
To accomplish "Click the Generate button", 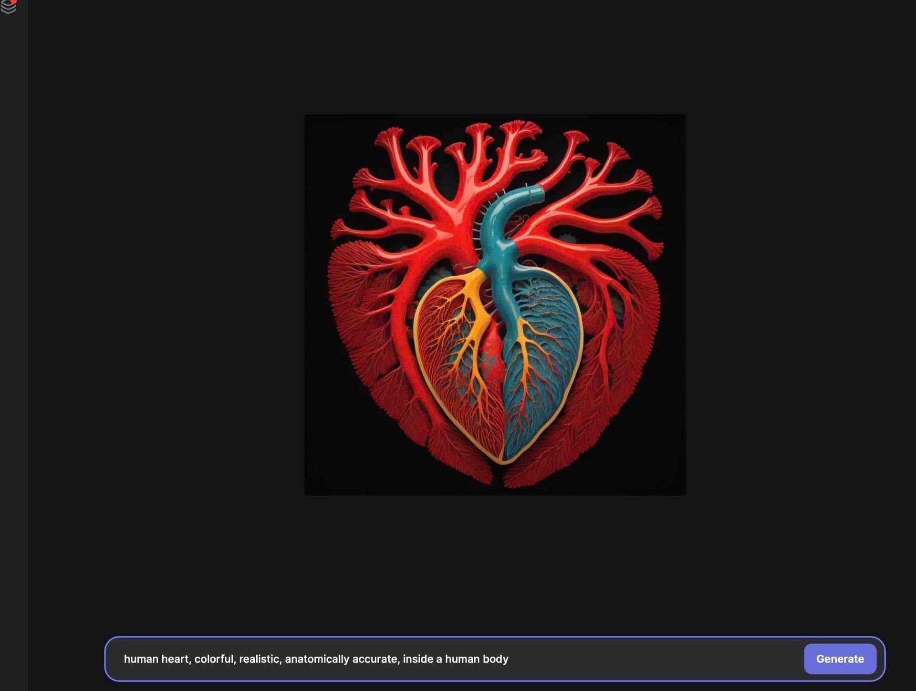I will (x=840, y=659).
